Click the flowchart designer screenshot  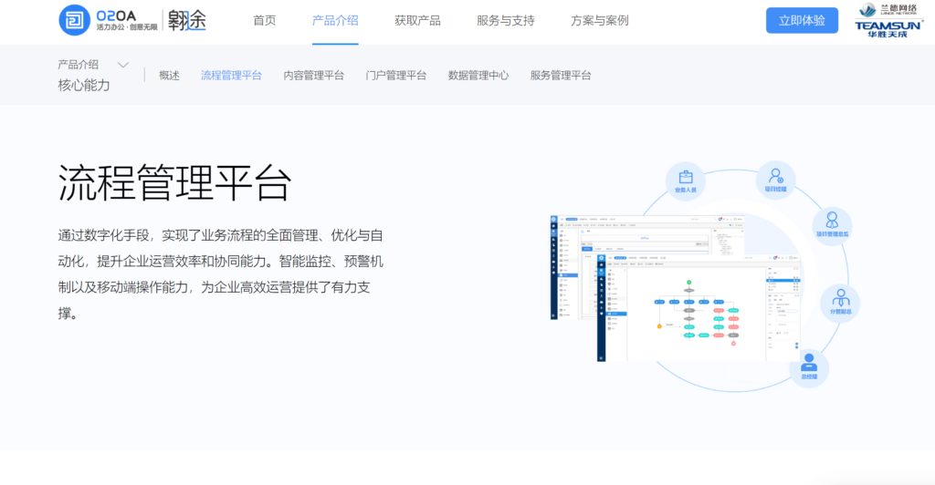(699, 308)
